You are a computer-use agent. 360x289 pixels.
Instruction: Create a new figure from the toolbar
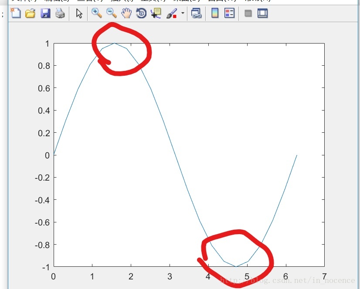(16, 13)
